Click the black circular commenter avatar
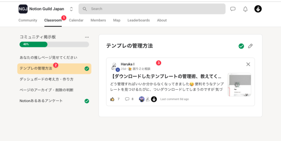281x141 pixels. (x=154, y=99)
